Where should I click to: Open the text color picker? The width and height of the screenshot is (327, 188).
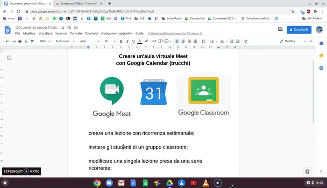[140, 41]
